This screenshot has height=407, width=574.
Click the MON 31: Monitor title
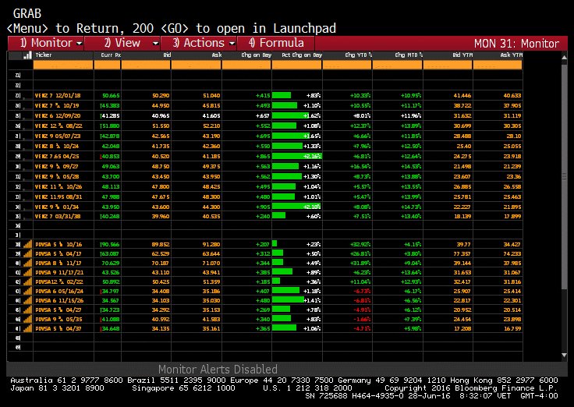pos(516,44)
